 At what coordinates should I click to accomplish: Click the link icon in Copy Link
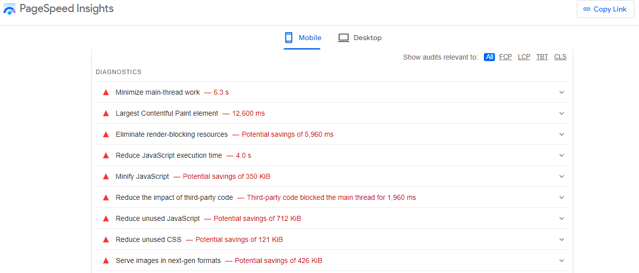pyautogui.click(x=587, y=9)
